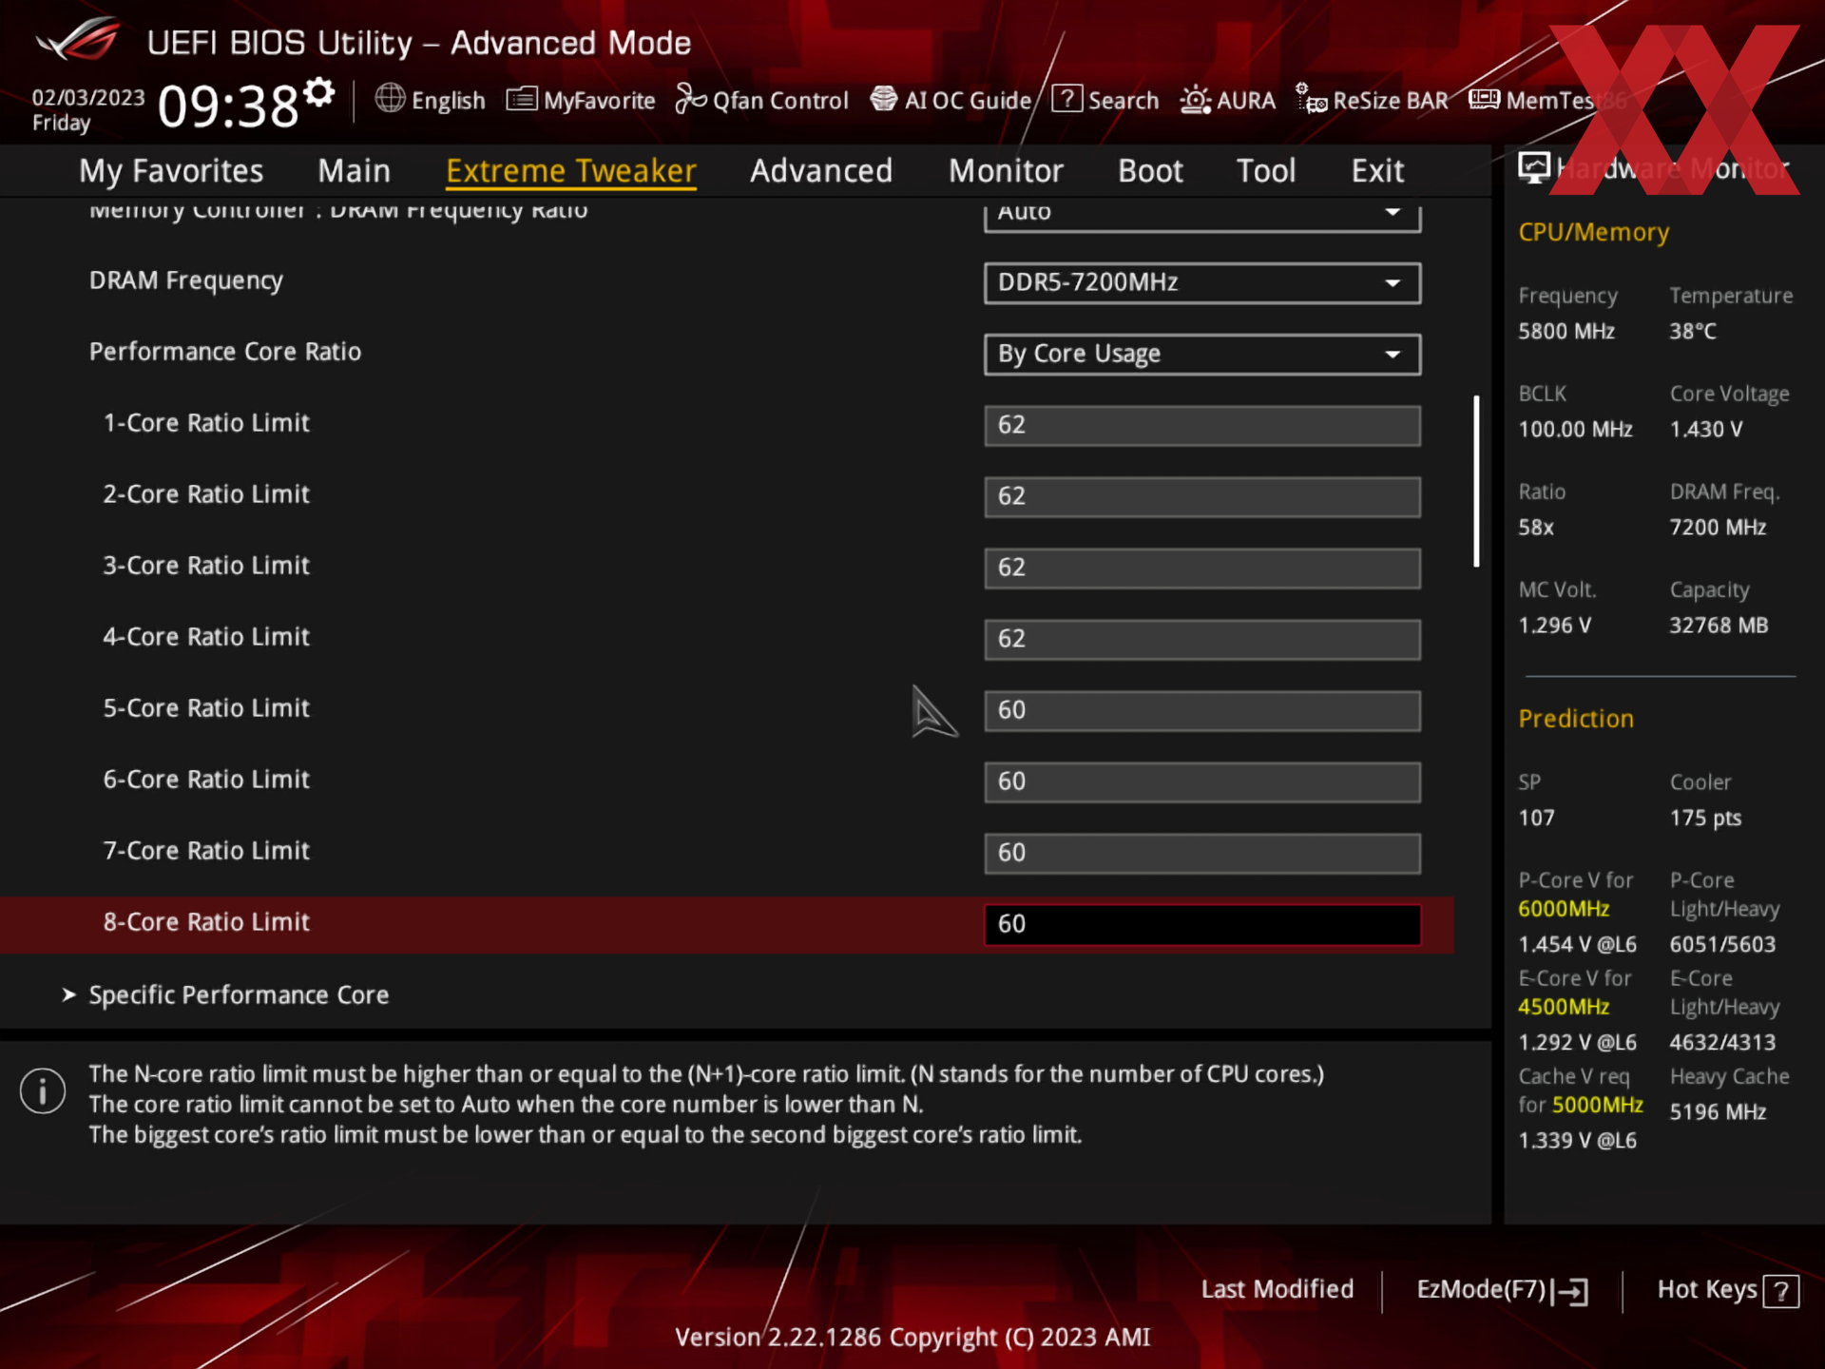Image resolution: width=1825 pixels, height=1369 pixels.
Task: Click the 4500MHz E-Core prediction
Action: [x=1564, y=1007]
